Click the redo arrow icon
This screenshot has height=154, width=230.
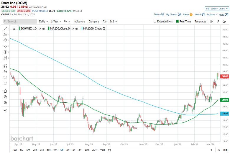[5, 83]
